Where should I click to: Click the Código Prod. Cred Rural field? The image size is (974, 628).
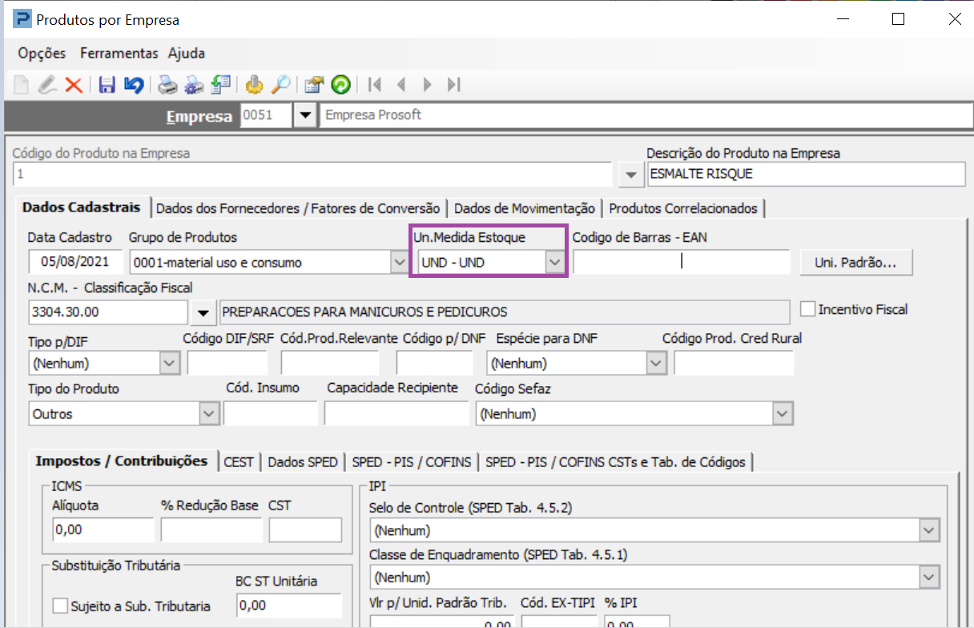(734, 364)
